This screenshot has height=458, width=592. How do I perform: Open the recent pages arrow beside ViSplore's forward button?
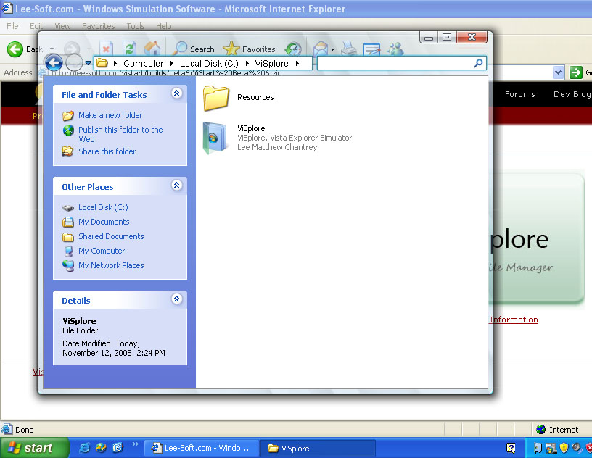[x=88, y=63]
